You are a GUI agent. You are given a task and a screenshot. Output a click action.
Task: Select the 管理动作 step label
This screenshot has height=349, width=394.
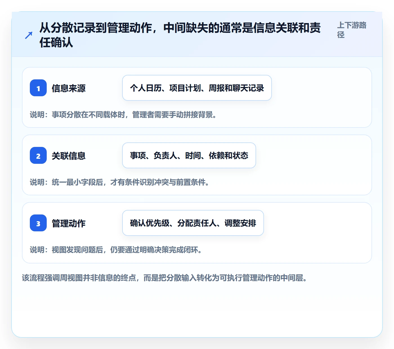tap(69, 223)
